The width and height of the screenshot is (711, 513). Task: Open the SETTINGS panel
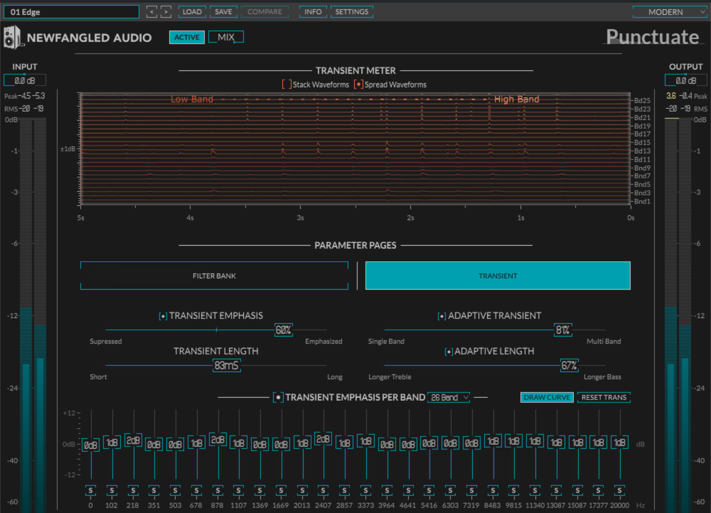click(x=352, y=12)
